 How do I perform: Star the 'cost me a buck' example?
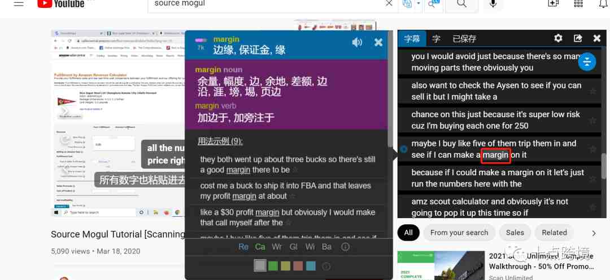(x=292, y=196)
